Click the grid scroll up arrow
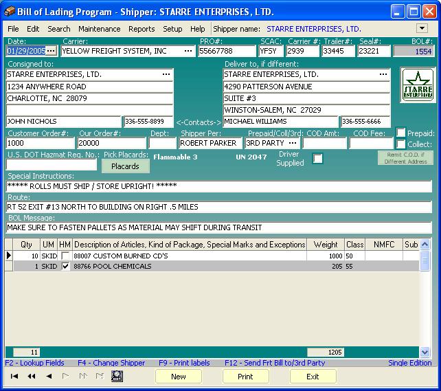 tap(425, 244)
